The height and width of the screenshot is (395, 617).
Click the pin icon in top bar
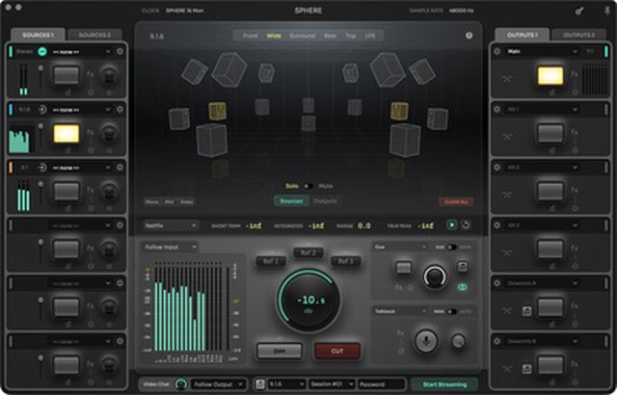click(x=607, y=11)
